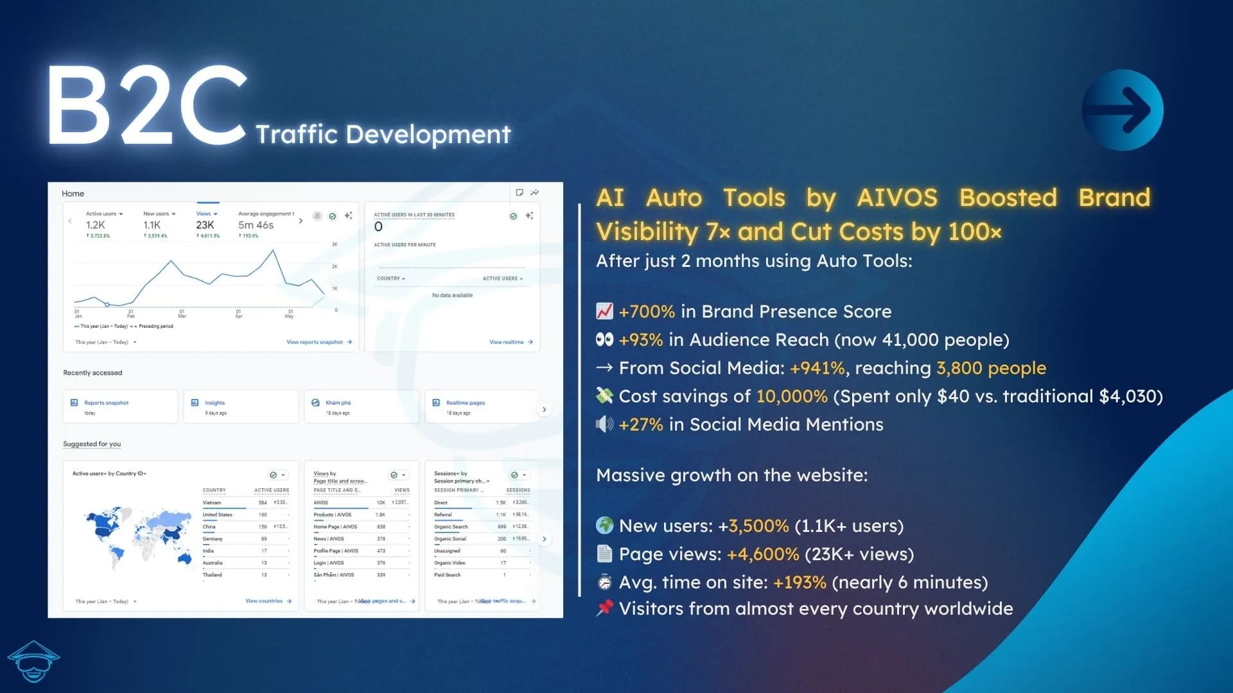Screen dimensions: 1233x693
Task: Click the views line chart on the overview card
Action: tap(200, 277)
